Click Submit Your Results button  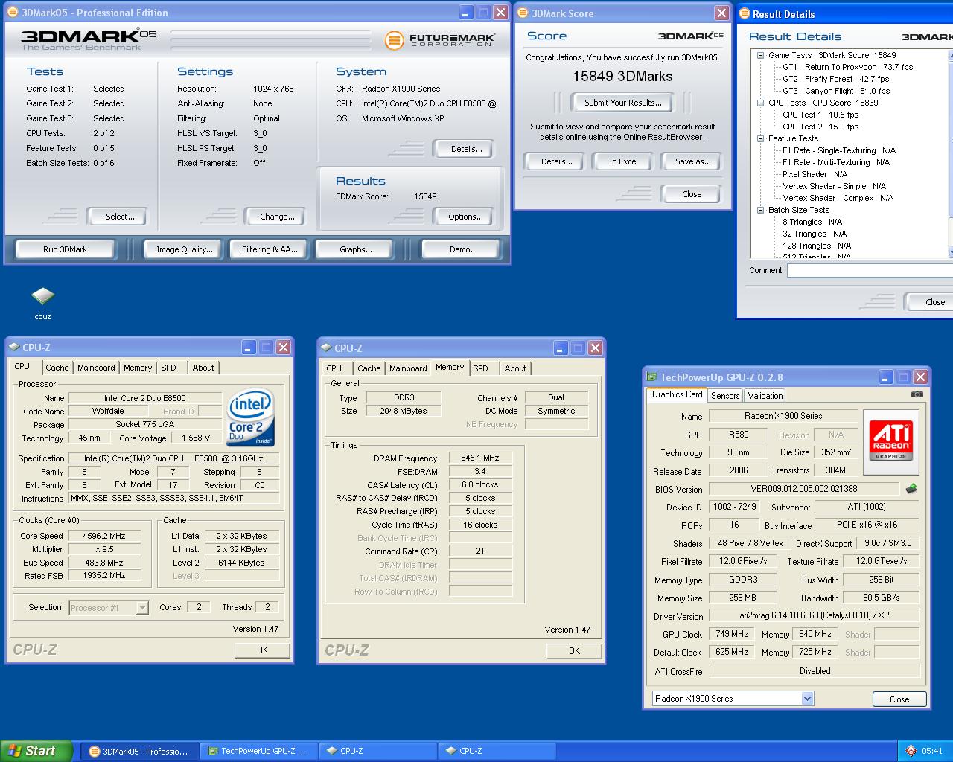pyautogui.click(x=622, y=103)
